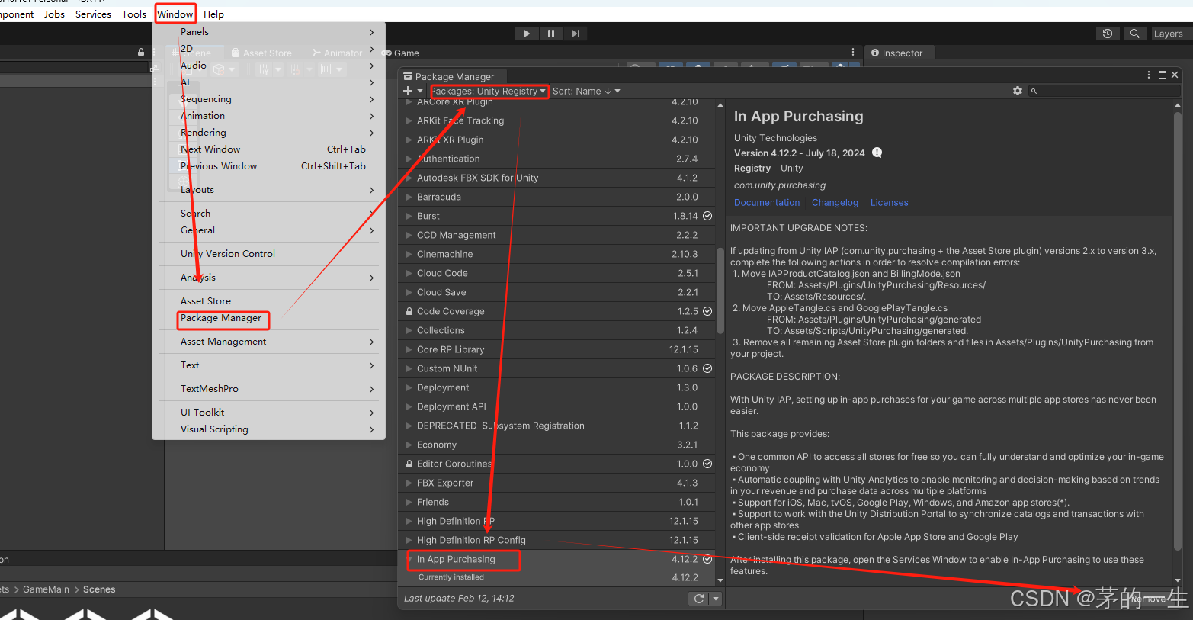
Task: Open the Window menu
Action: [175, 14]
